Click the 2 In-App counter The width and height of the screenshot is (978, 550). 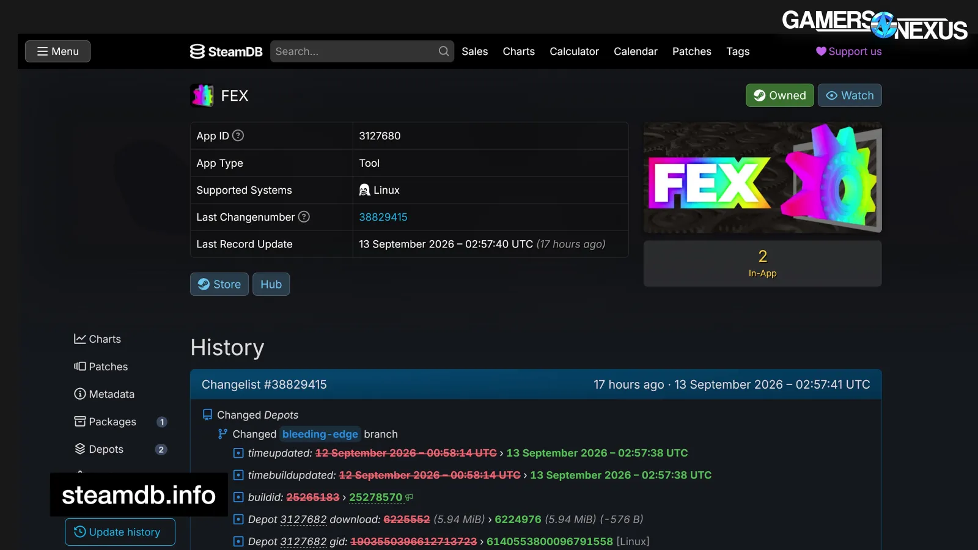(762, 263)
